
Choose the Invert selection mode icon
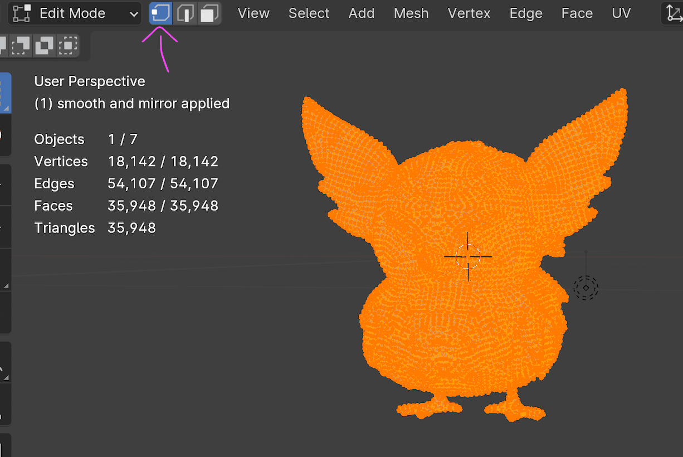pyautogui.click(x=45, y=45)
